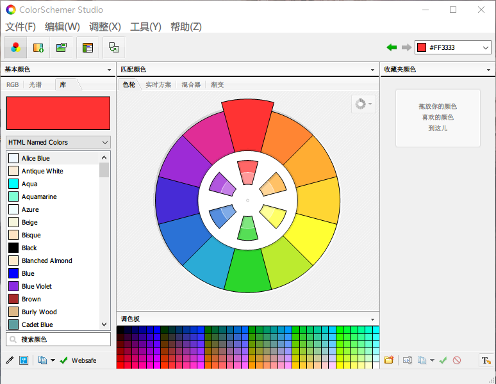496x384 pixels.
Task: Expand the 收藏夹颜色 panel menu arrow
Action: tap(488, 70)
